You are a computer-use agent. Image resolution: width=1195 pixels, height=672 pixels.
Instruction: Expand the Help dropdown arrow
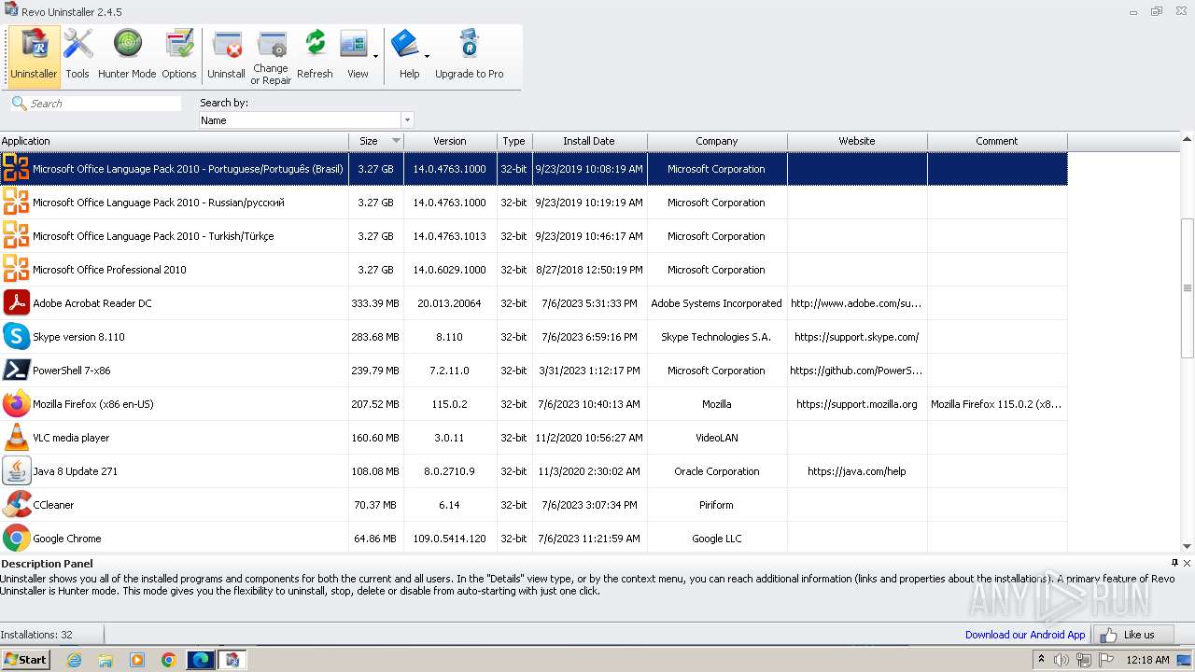pos(428,56)
